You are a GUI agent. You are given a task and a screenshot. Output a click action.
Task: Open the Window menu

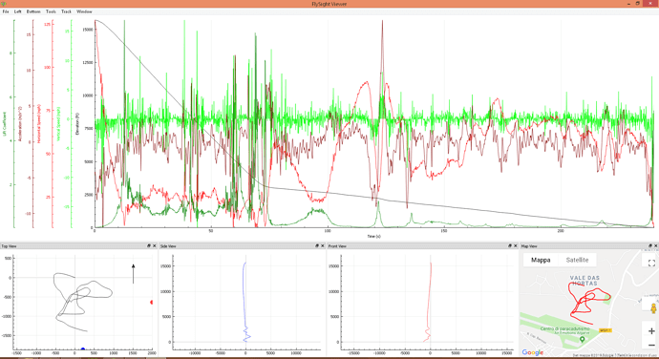coord(84,11)
